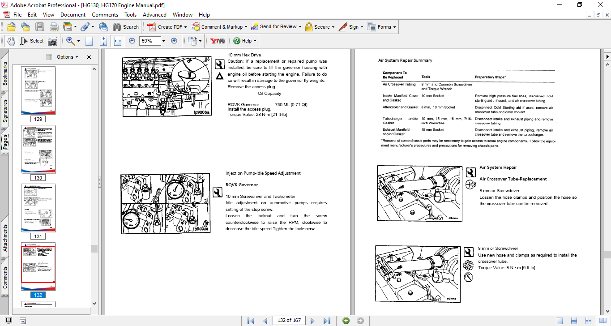Click the Print icon
This screenshot has height=326, width=611.
[x=54, y=26]
